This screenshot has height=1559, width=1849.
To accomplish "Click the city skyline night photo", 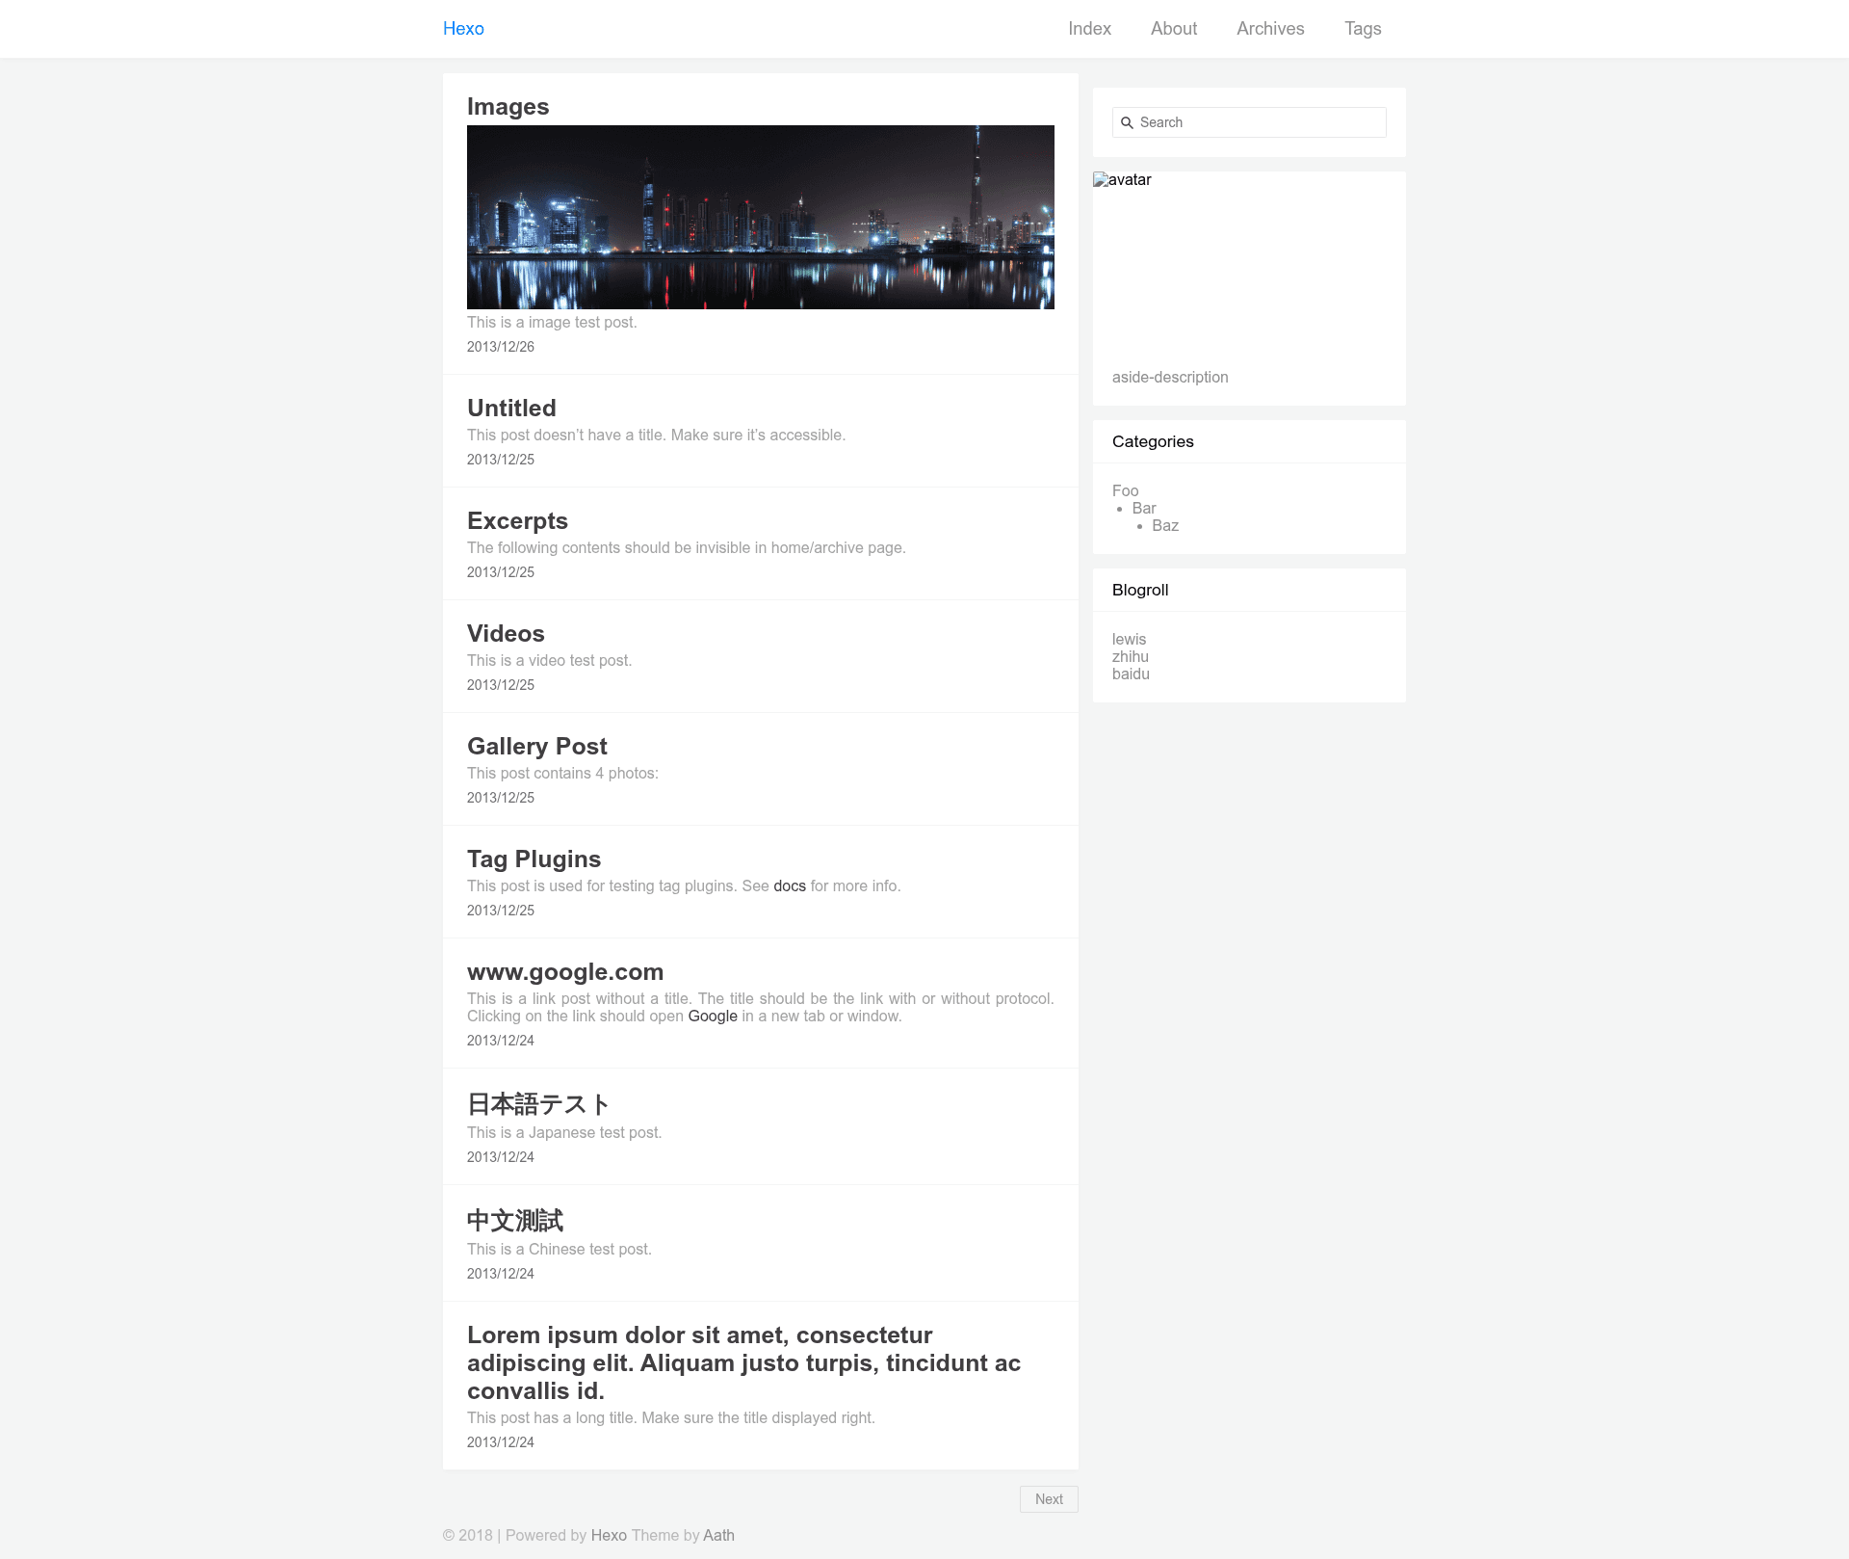I will tap(761, 217).
